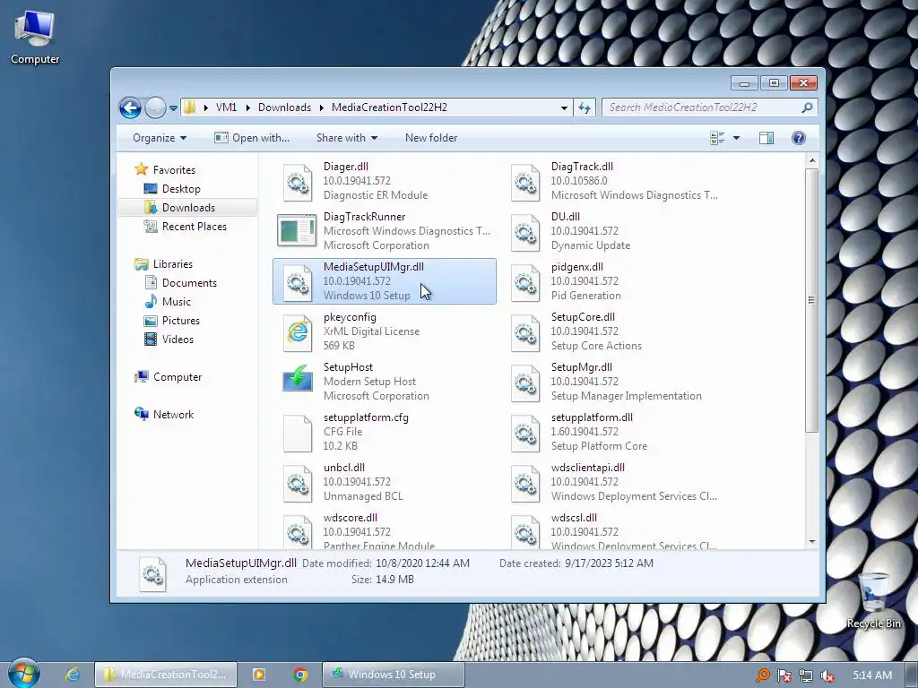Navigate to Downloads in the breadcrumb
918x688 pixels.
click(x=284, y=107)
